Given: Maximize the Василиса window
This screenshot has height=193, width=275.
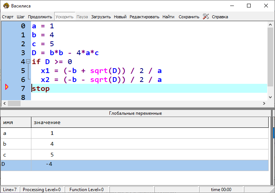Looking at the screenshot, I should [x=249, y=6].
